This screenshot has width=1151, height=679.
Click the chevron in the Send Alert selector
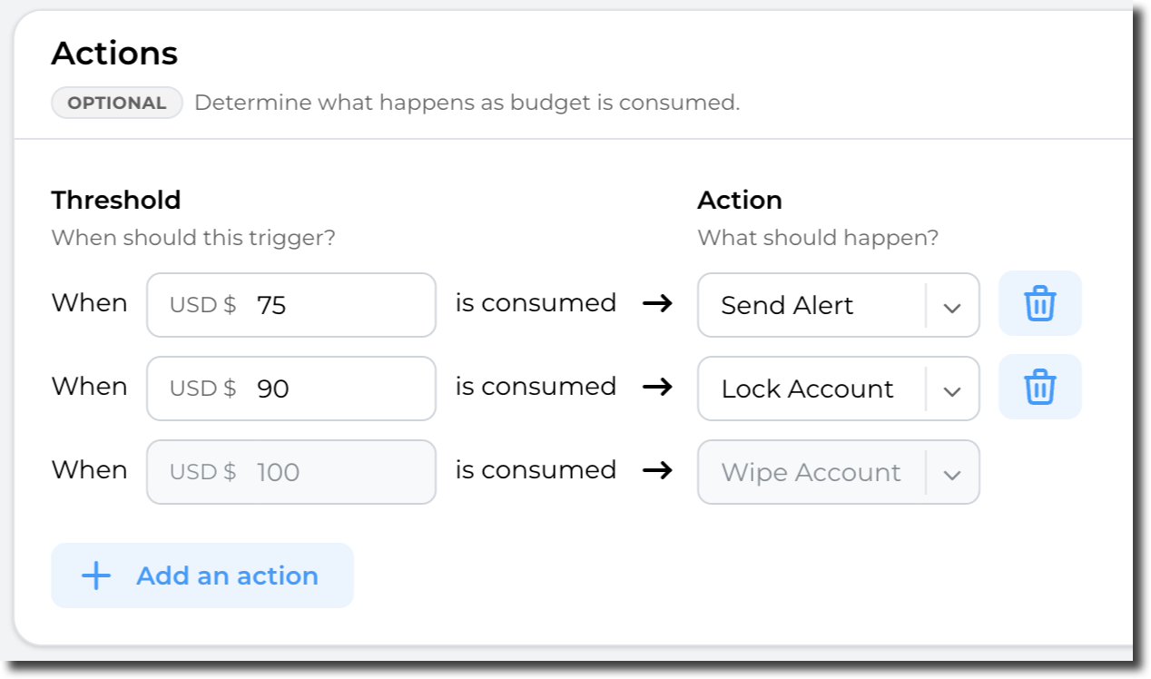(x=951, y=307)
